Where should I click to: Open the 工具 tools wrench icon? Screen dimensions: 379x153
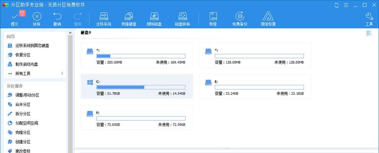pos(369,19)
